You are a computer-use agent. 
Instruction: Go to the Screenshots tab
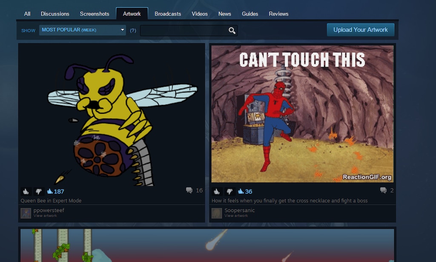95,14
